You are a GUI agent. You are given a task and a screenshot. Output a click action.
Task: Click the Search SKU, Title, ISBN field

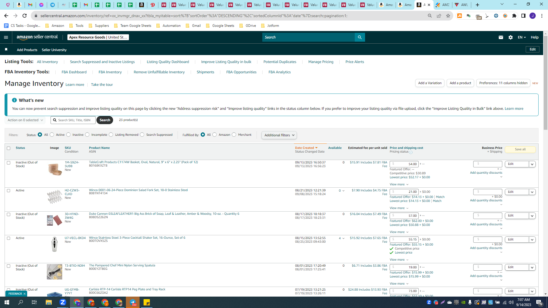click(74, 120)
